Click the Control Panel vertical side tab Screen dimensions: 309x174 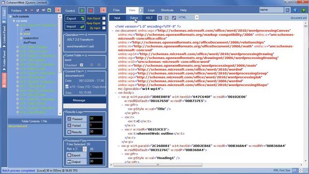(4, 36)
